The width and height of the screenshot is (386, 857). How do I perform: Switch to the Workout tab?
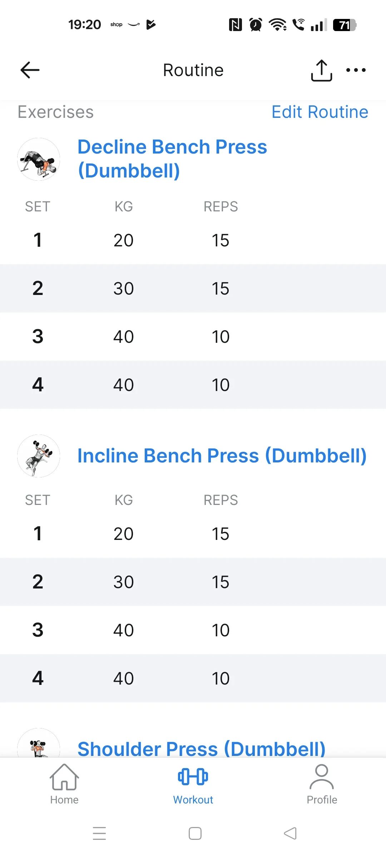tap(193, 784)
